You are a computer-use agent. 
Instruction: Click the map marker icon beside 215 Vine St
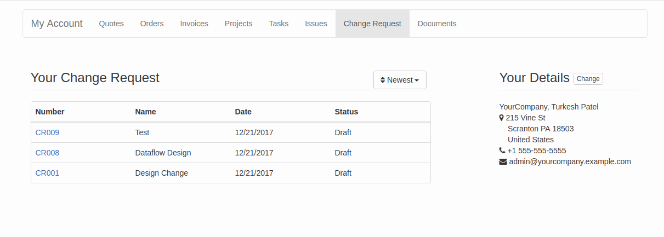click(x=502, y=118)
